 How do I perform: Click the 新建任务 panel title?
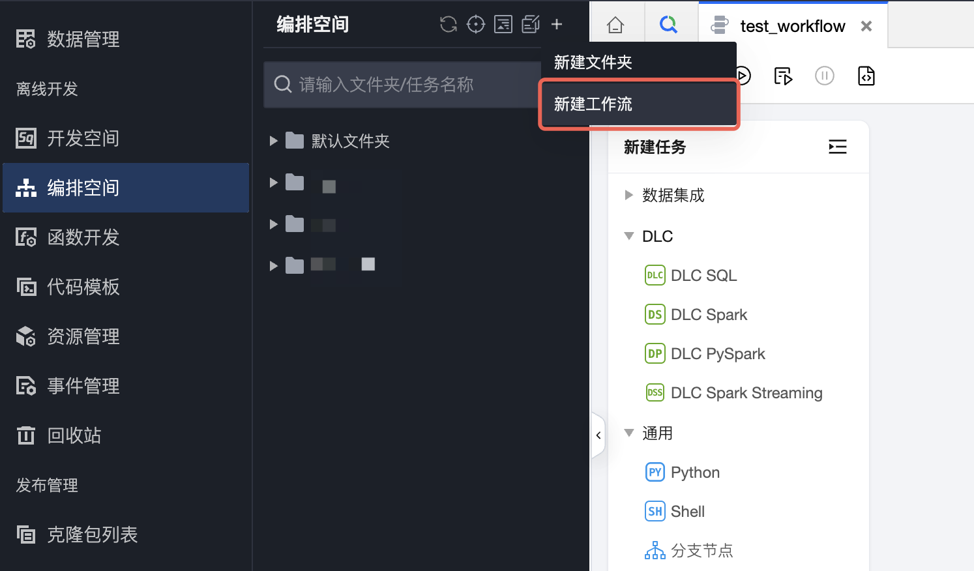coord(655,147)
